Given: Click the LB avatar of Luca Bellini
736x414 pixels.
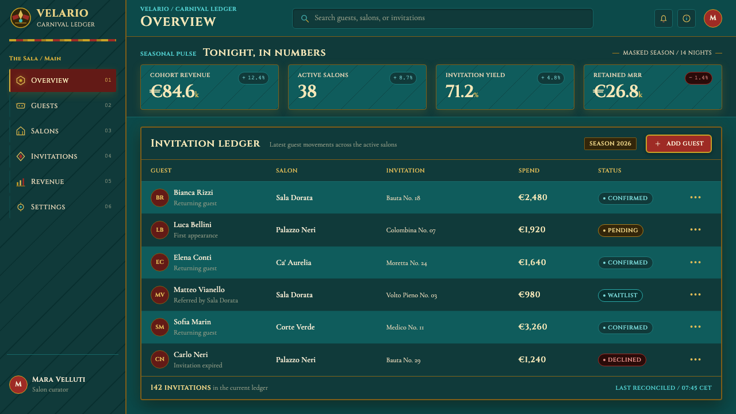Looking at the screenshot, I should click(160, 230).
